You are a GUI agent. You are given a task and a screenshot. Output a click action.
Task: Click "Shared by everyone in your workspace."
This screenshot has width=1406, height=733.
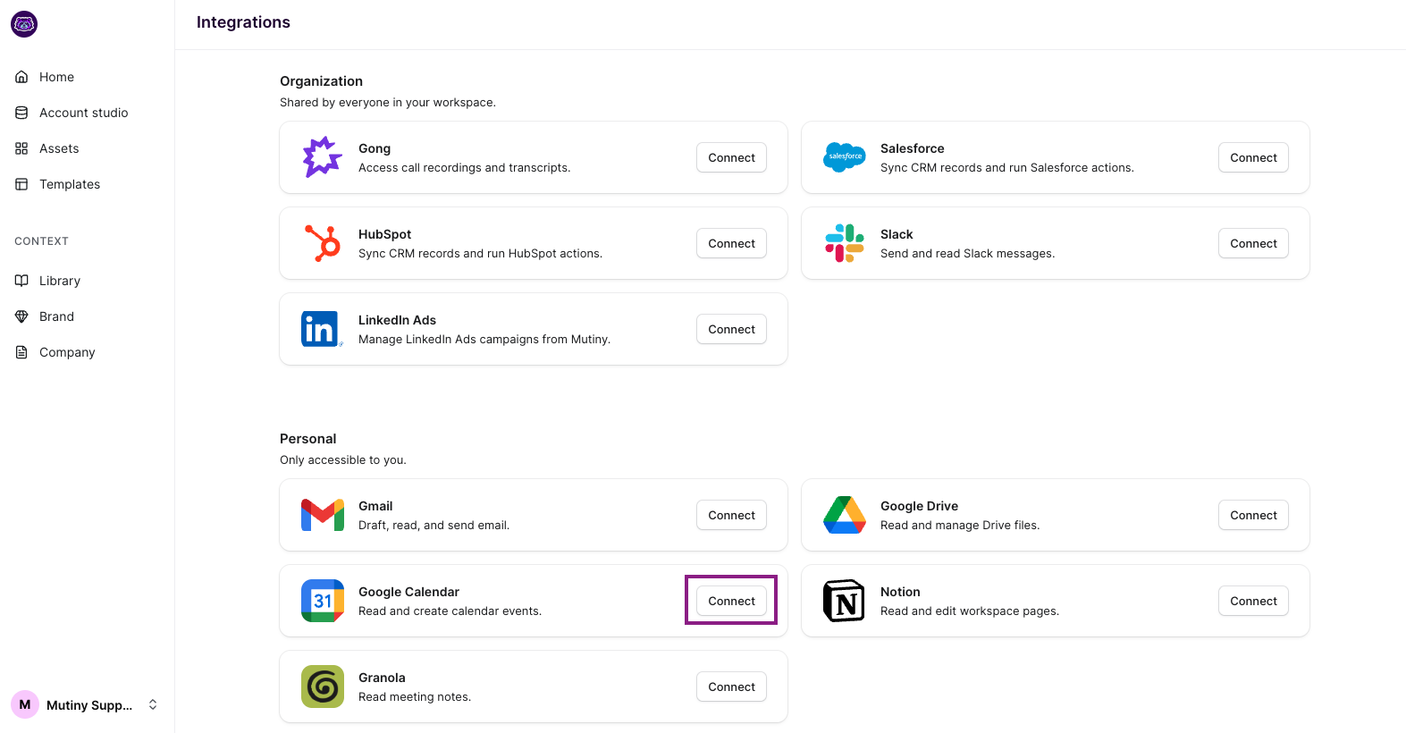coord(388,103)
